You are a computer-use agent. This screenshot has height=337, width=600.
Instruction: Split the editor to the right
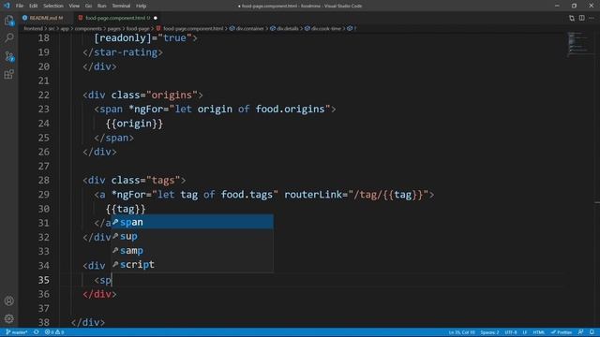tap(581, 18)
